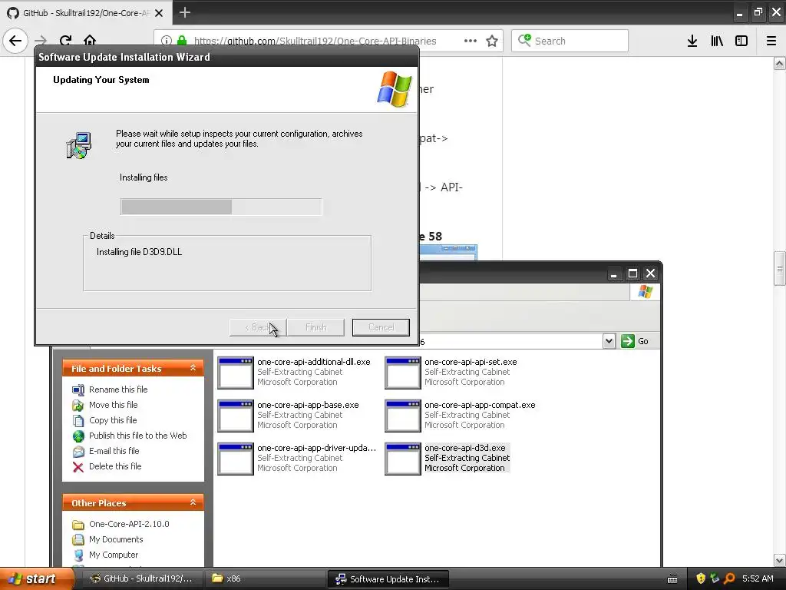The height and width of the screenshot is (590, 786).
Task: Click the github.com address bar URL
Action: tap(315, 41)
